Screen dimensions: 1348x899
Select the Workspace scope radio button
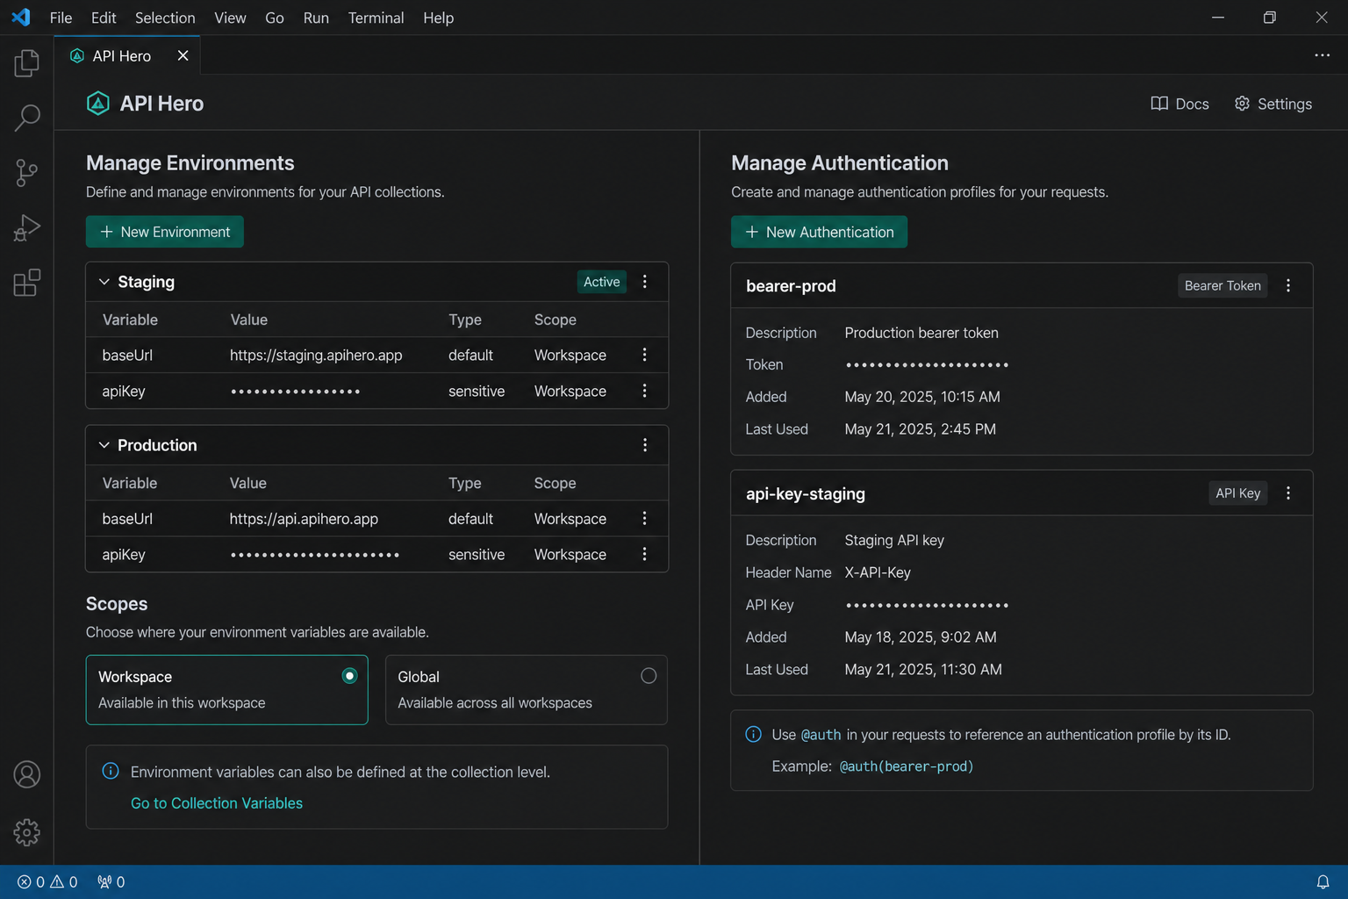[x=349, y=676]
